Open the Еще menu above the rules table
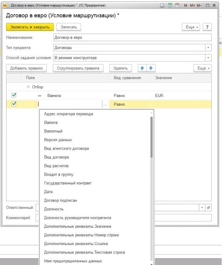Screen dimensions: 222x265 (202, 68)
